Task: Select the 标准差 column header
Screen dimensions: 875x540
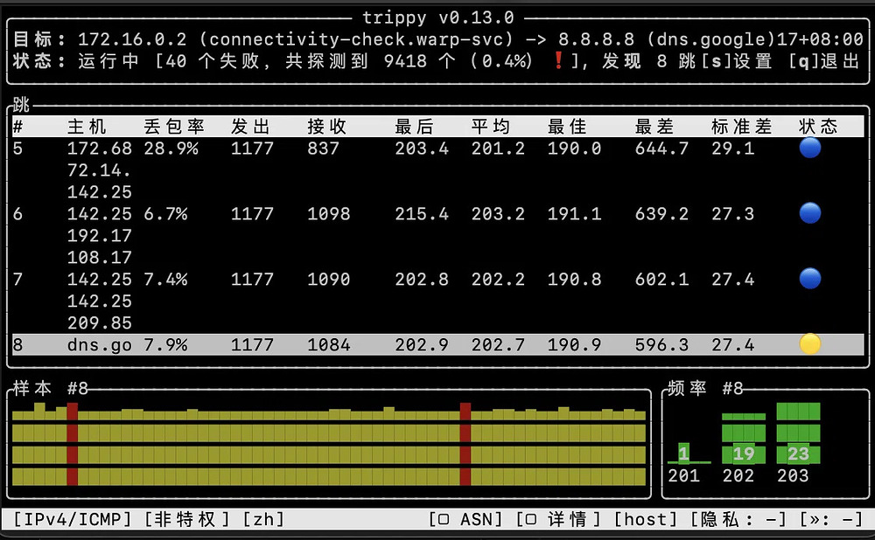Action: tap(742, 127)
